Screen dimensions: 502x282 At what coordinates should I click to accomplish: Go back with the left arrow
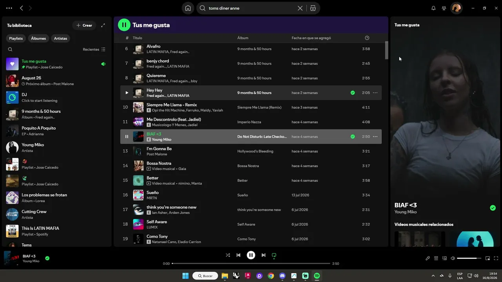(x=22, y=8)
